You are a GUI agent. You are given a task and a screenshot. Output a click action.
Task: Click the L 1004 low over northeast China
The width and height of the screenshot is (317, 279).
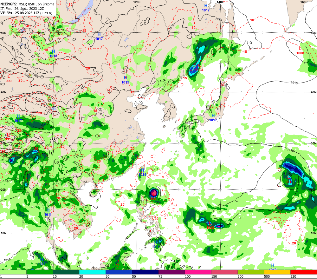[199, 68]
